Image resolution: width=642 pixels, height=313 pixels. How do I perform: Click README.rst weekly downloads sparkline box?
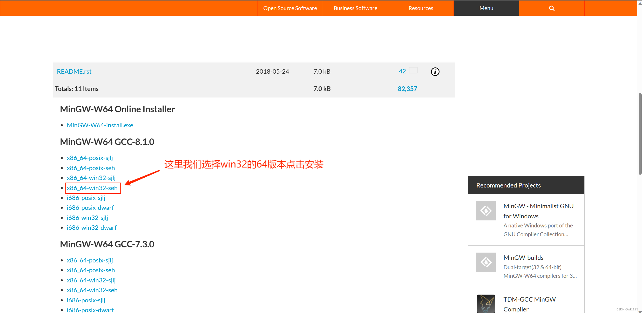pos(413,70)
